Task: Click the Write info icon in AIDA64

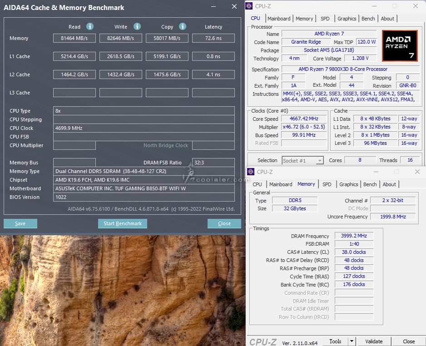Action: [137, 26]
